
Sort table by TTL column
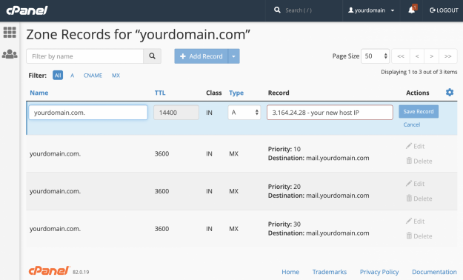(160, 93)
